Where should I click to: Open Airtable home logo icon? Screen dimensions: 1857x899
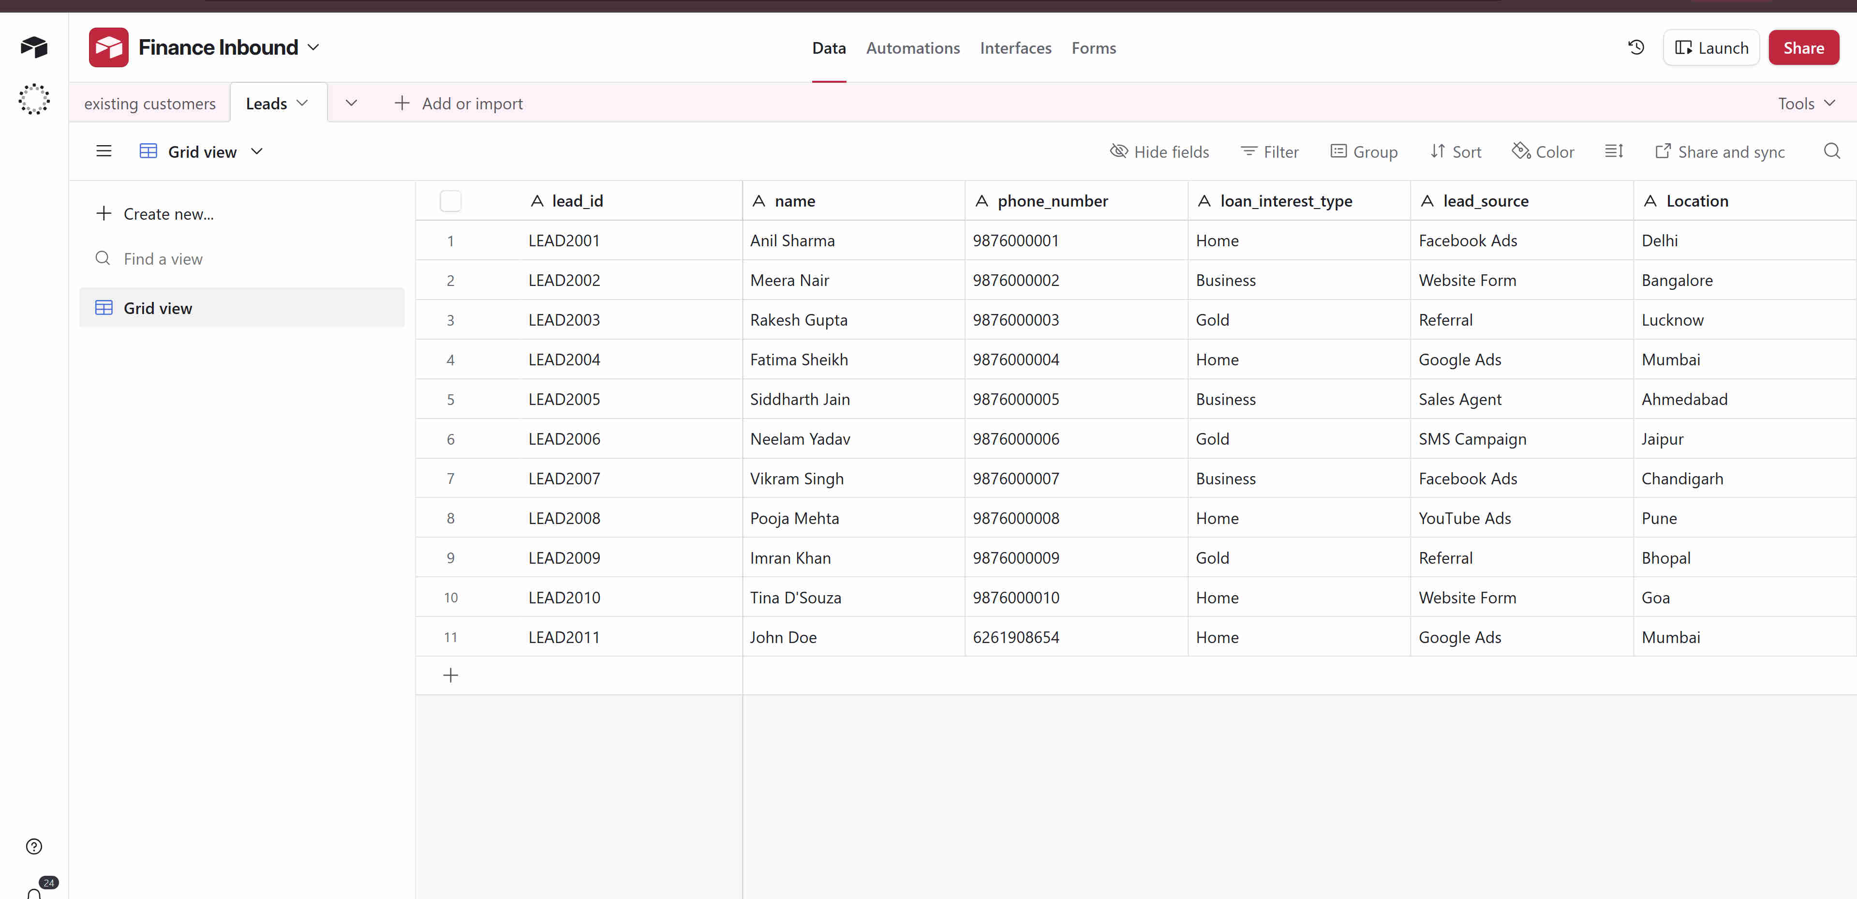[34, 47]
